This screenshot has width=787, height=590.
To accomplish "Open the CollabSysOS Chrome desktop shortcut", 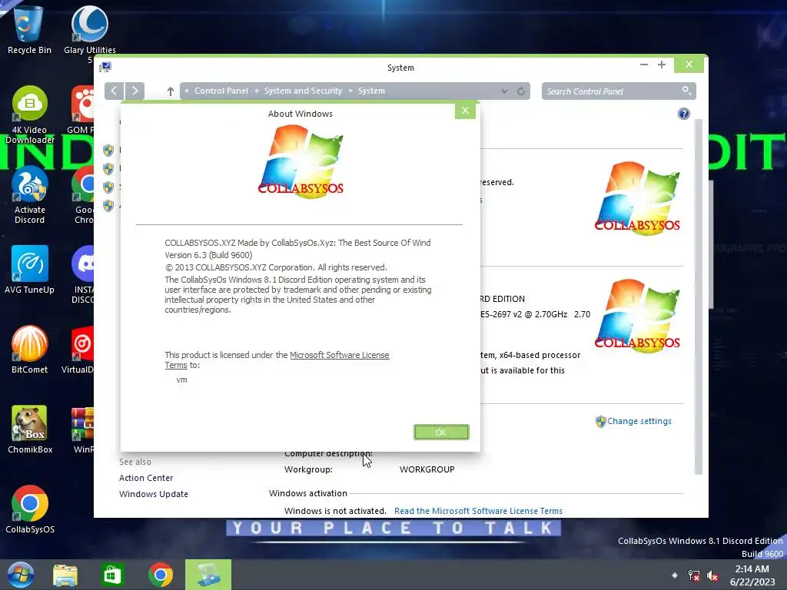I will [x=30, y=509].
